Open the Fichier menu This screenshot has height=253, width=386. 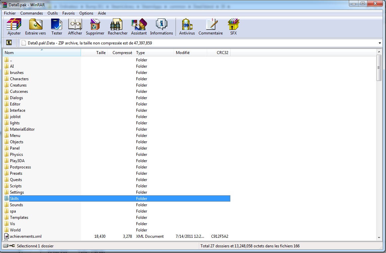(10, 13)
